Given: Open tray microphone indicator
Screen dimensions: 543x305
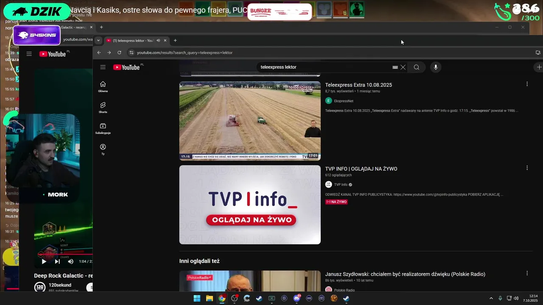Looking at the screenshot, I should click(x=500, y=298).
